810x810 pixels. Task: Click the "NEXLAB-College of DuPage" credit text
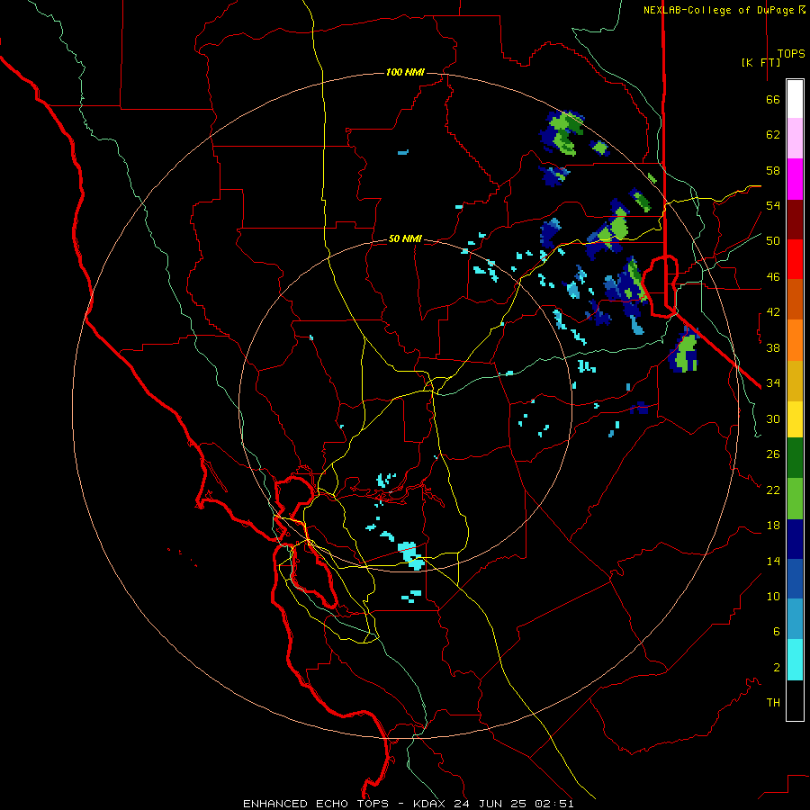(x=718, y=10)
